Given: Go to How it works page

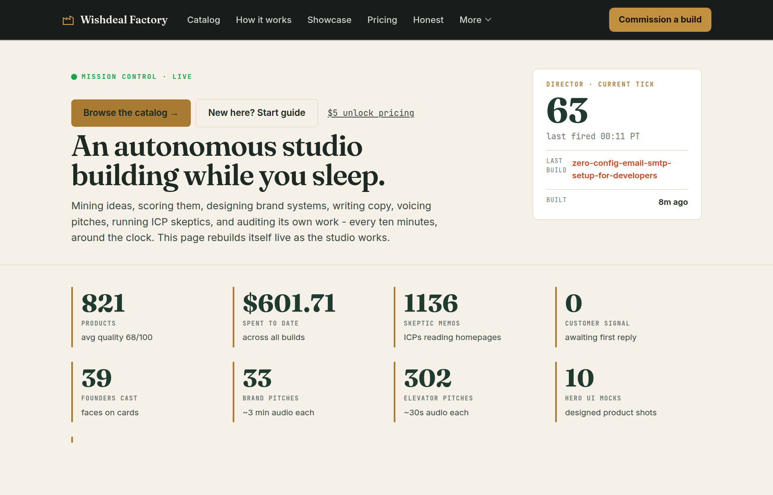Looking at the screenshot, I should (263, 20).
